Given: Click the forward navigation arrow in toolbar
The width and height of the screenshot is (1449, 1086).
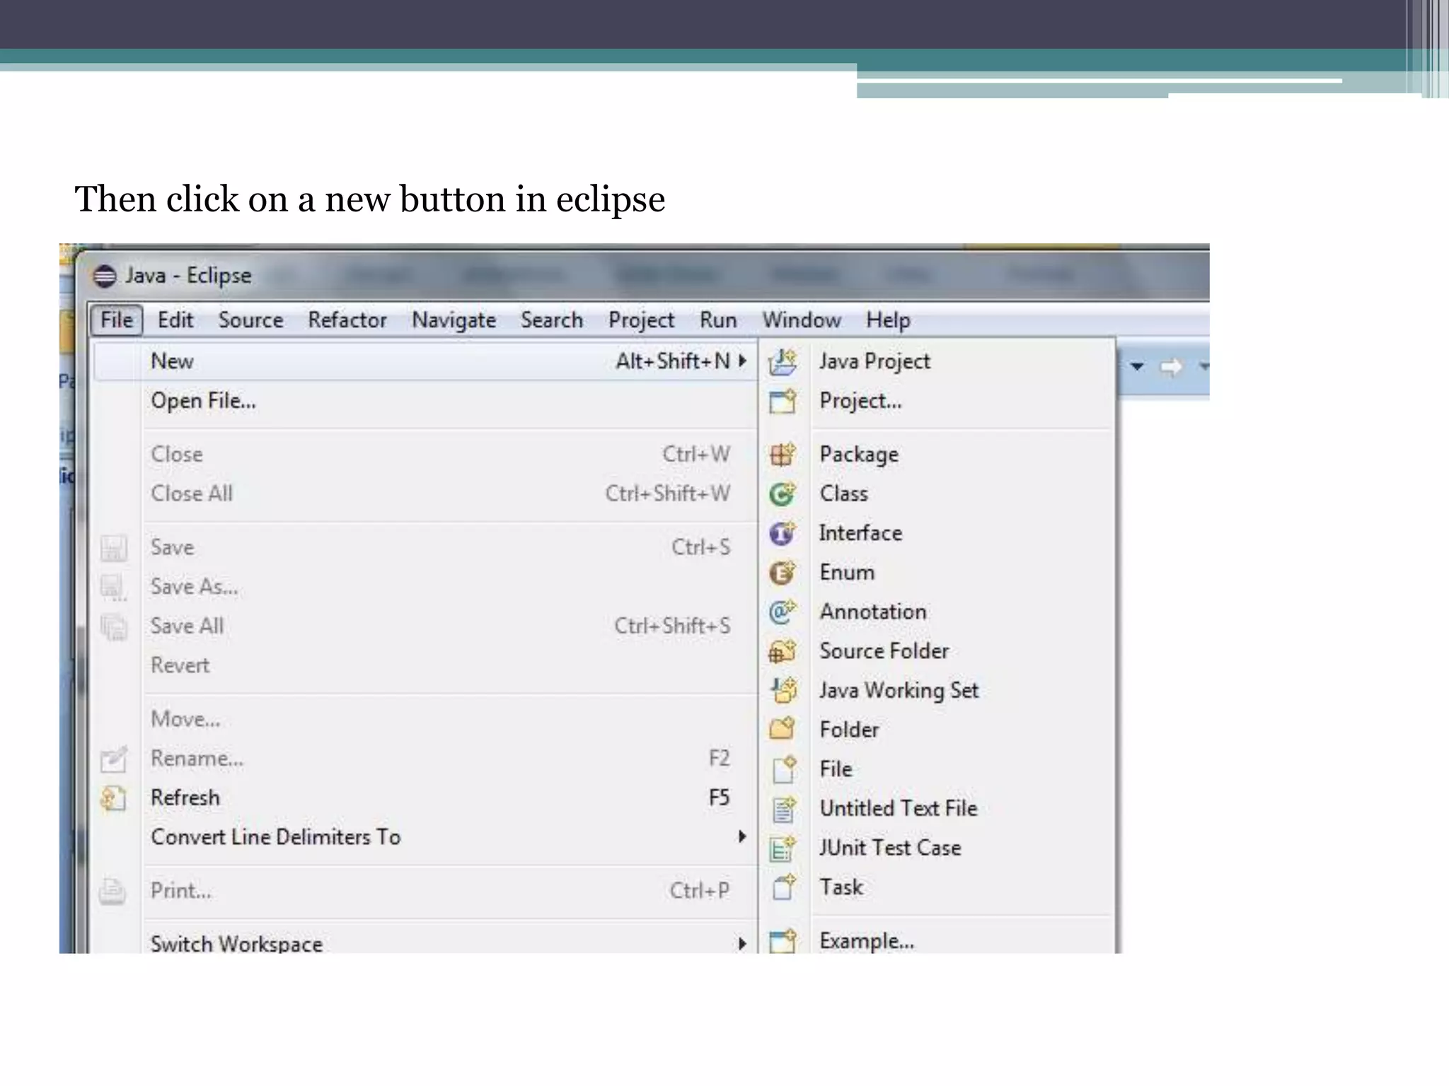Looking at the screenshot, I should click(x=1171, y=366).
